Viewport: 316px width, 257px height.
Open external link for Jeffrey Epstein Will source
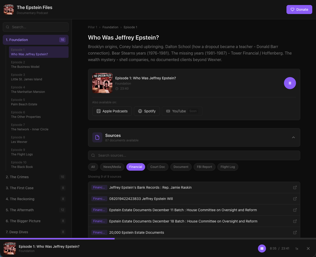[295, 199]
